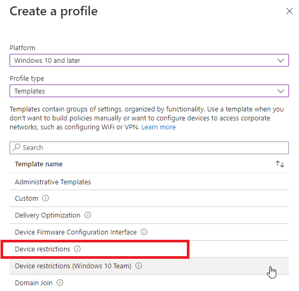Pick Device restrictions (Windows 10 Team) template
This screenshot has width=299, height=291.
(149, 266)
